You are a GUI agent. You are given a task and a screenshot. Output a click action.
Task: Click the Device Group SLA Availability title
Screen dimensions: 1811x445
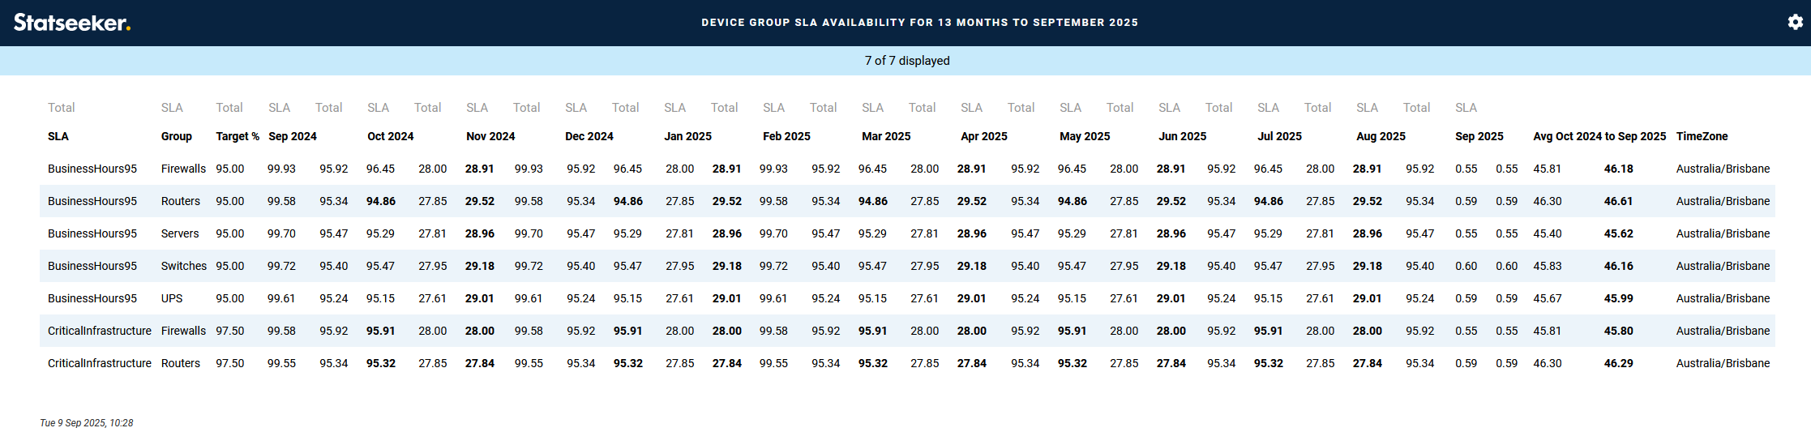tap(919, 23)
